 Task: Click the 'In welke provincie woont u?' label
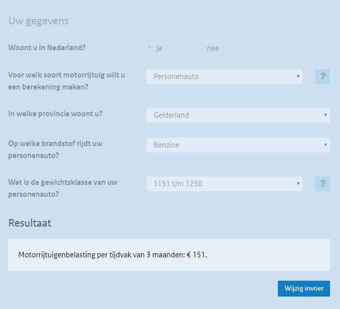(x=55, y=114)
